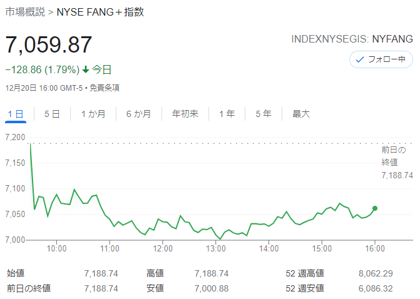Viewport: 420px width, 299px height.
Task: Click the 13:00 time axis label
Action: click(216, 249)
